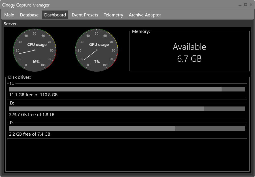255x177 pixels.
Task: Click the CPU usage gauge
Action: pos(35,50)
